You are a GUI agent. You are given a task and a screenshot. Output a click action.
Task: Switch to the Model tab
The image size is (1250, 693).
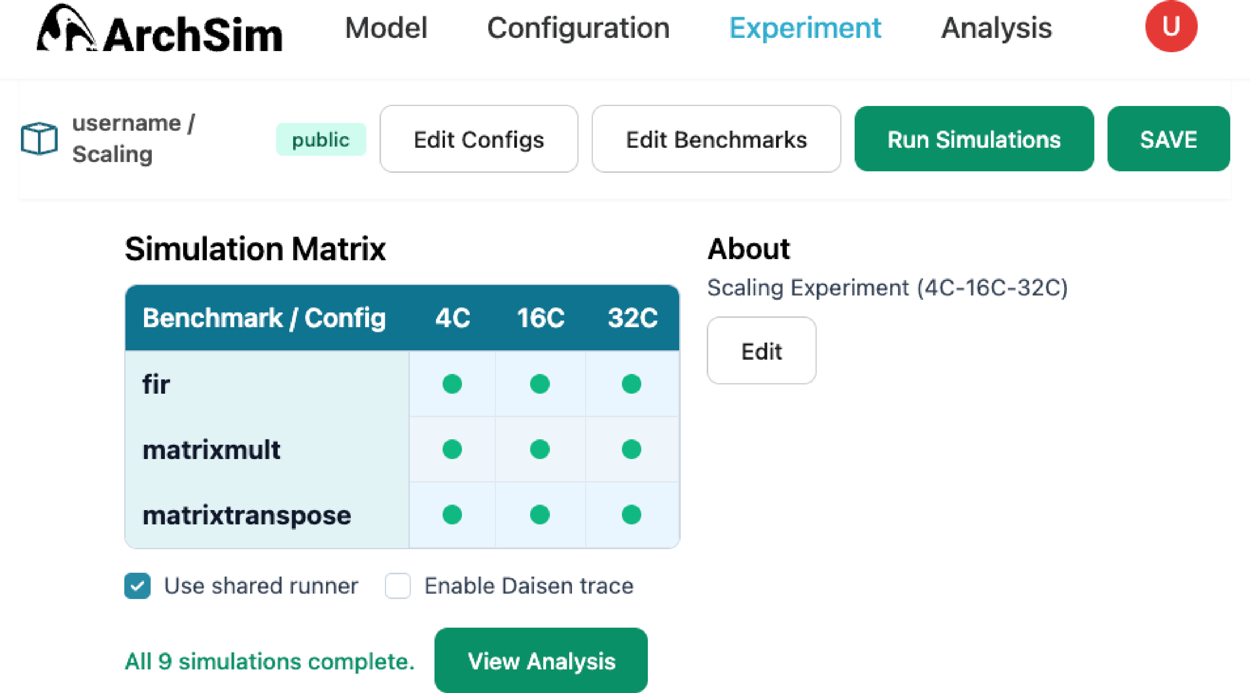point(386,27)
